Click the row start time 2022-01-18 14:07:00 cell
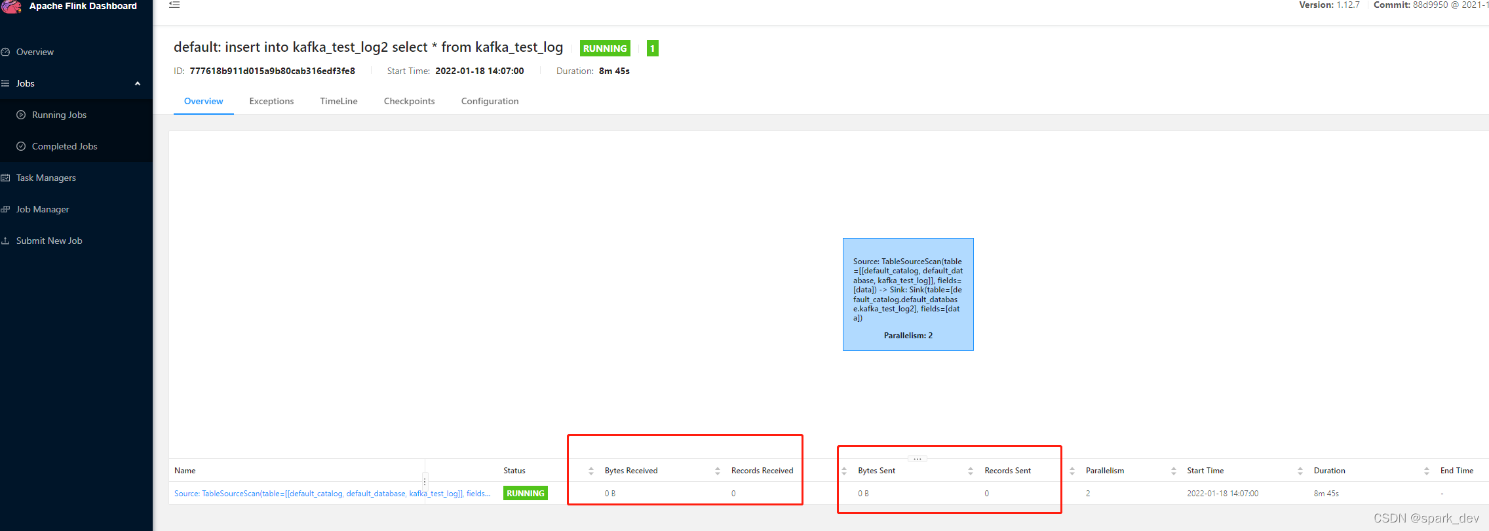 coord(1223,494)
